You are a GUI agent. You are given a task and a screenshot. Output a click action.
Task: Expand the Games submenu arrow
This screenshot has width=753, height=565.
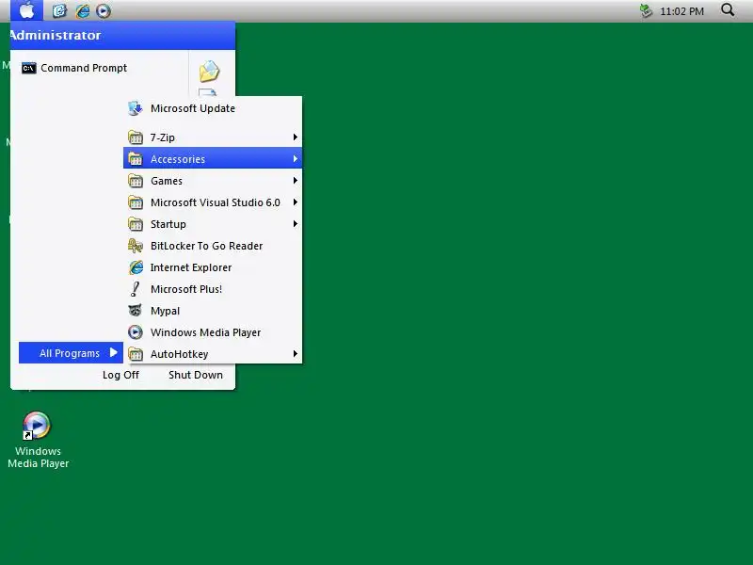pos(296,181)
